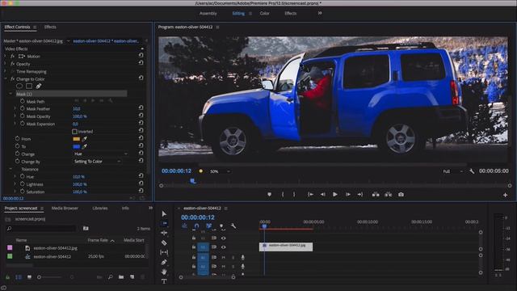This screenshot has height=291, width=517.
Task: Click Find magnifier in Project panel
Action: click(x=110, y=277)
